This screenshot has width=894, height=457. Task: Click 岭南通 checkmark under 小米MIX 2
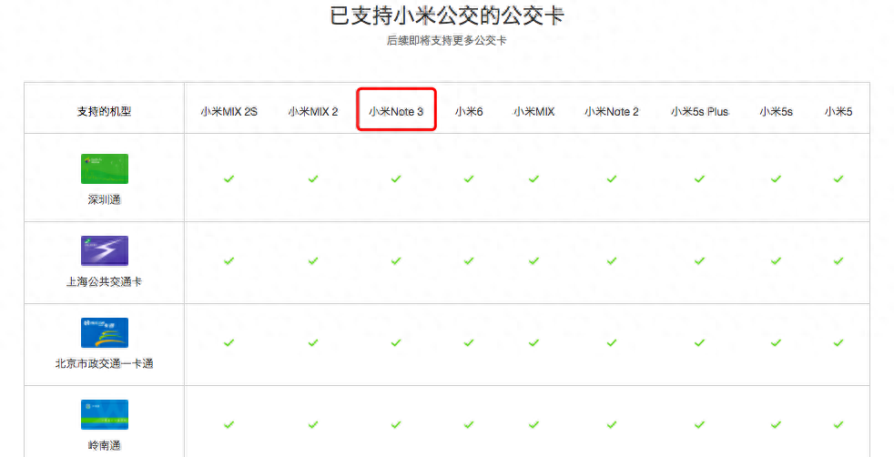coord(313,425)
